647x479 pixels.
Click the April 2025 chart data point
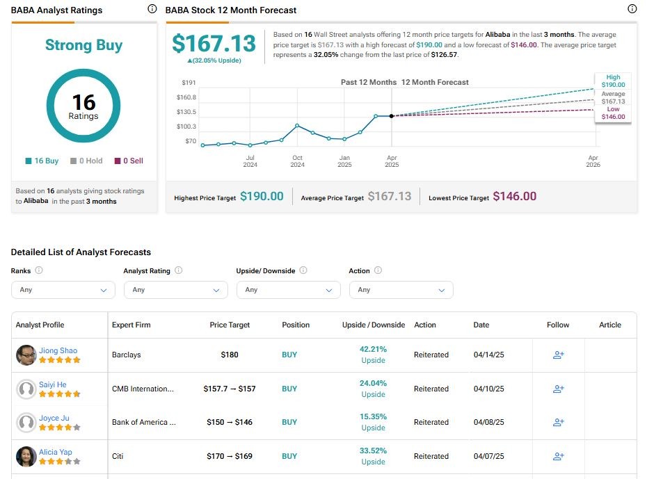click(392, 116)
